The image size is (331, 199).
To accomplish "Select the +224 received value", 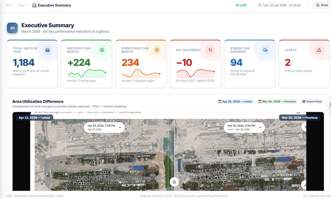I will coord(79,63).
